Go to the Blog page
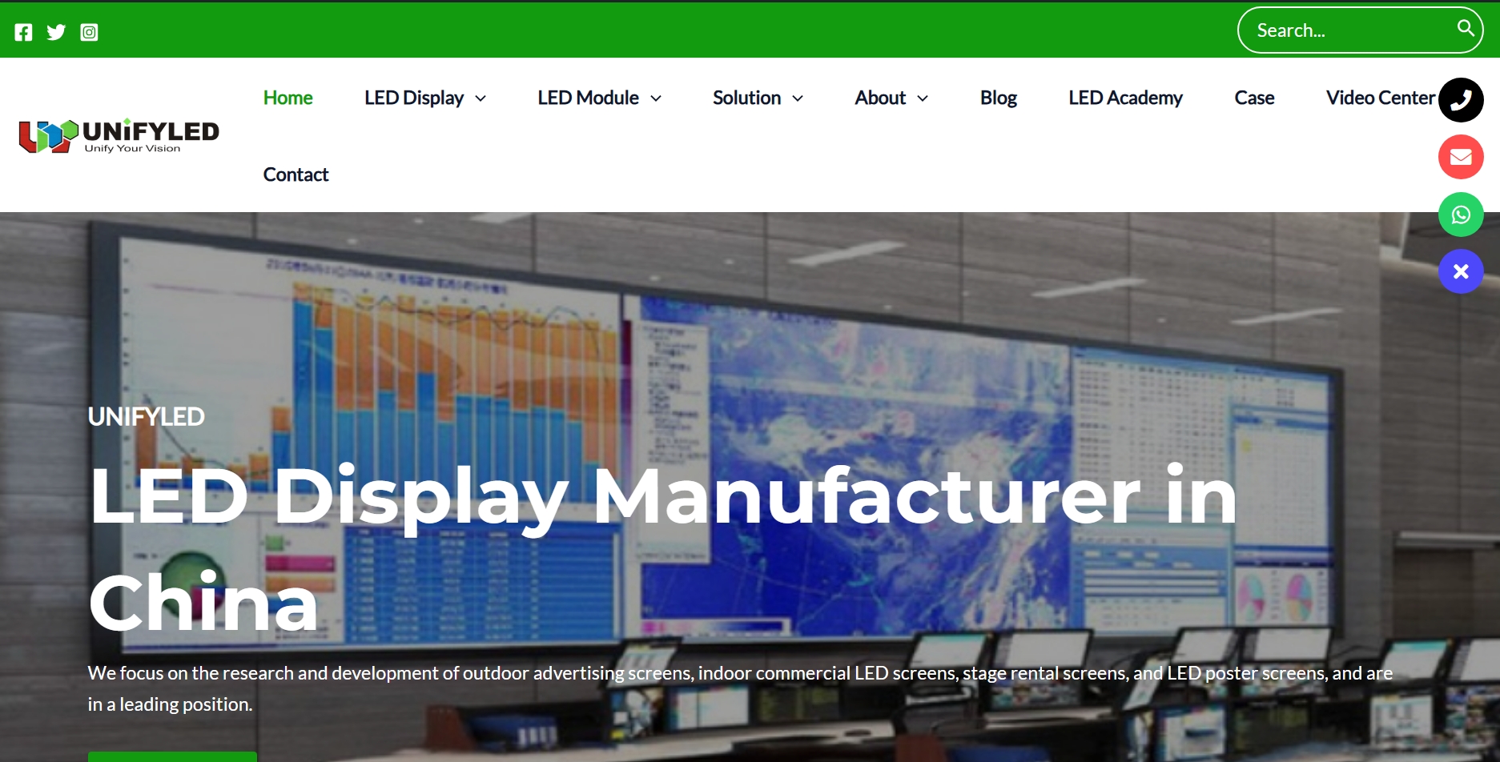The image size is (1500, 762). pos(999,98)
